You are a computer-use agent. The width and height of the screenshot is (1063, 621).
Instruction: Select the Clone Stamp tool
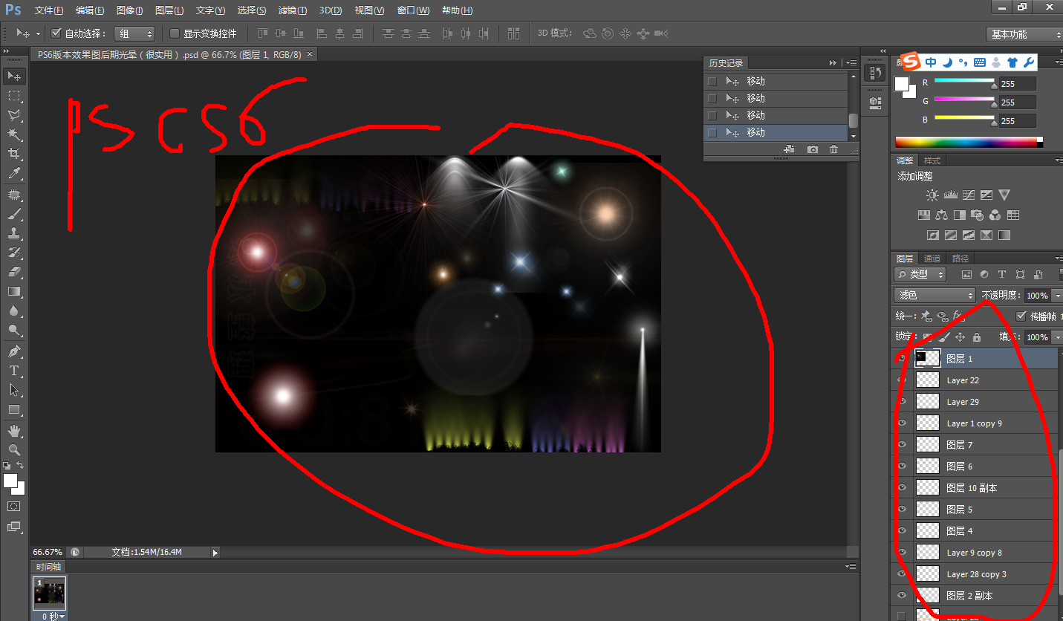14,234
